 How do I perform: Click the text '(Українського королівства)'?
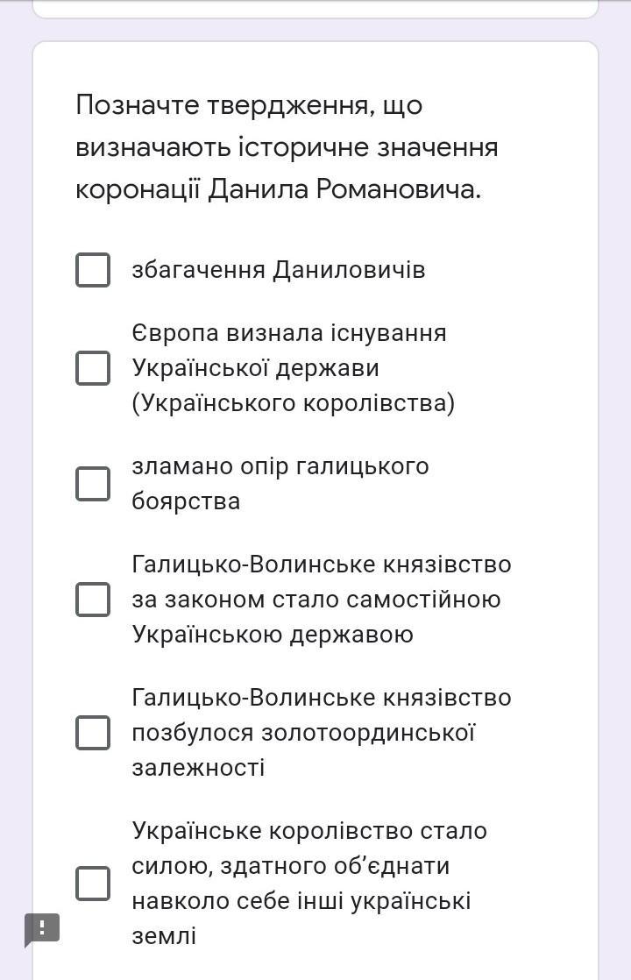(x=294, y=403)
